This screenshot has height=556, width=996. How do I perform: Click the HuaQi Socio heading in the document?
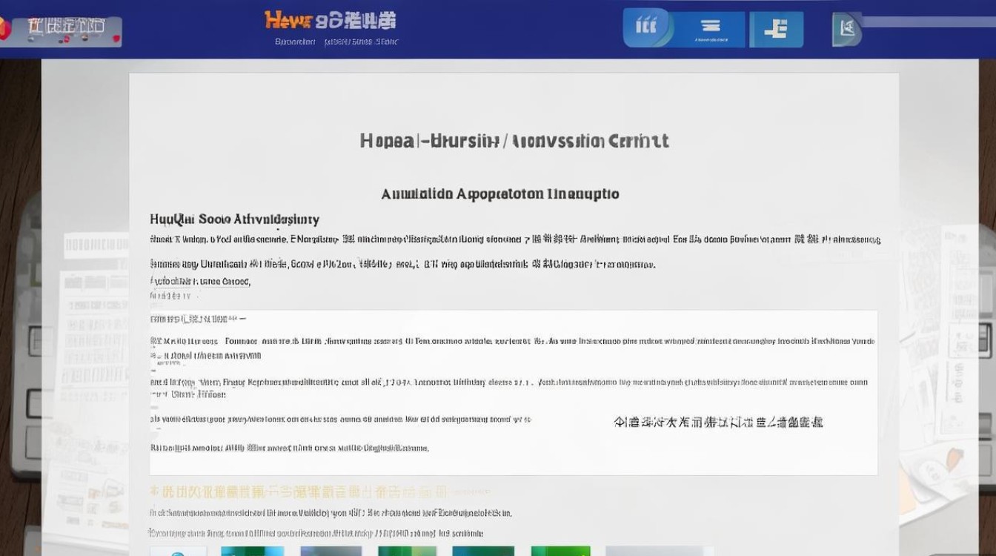(234, 219)
